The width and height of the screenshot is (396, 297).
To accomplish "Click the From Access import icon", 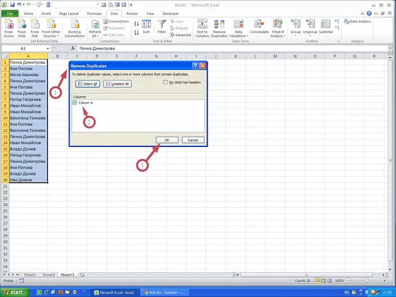I will pos(9,28).
